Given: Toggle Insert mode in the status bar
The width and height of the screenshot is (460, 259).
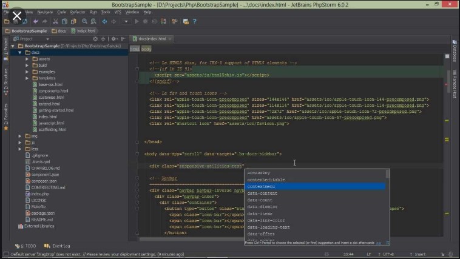Looking at the screenshot, I should tap(419, 254).
